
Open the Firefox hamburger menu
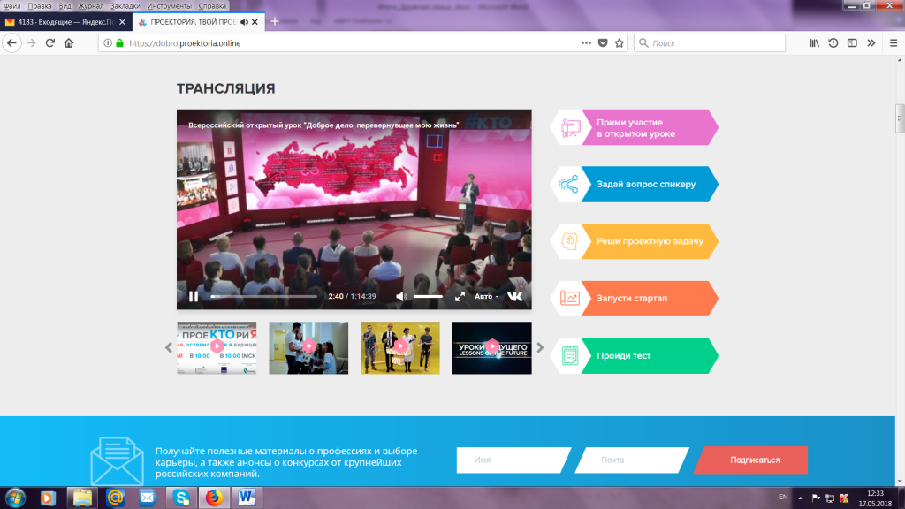[x=894, y=43]
